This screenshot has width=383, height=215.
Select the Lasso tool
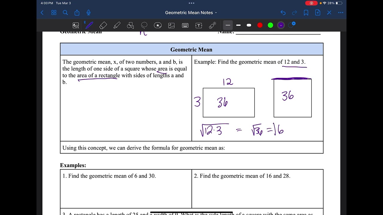click(144, 25)
